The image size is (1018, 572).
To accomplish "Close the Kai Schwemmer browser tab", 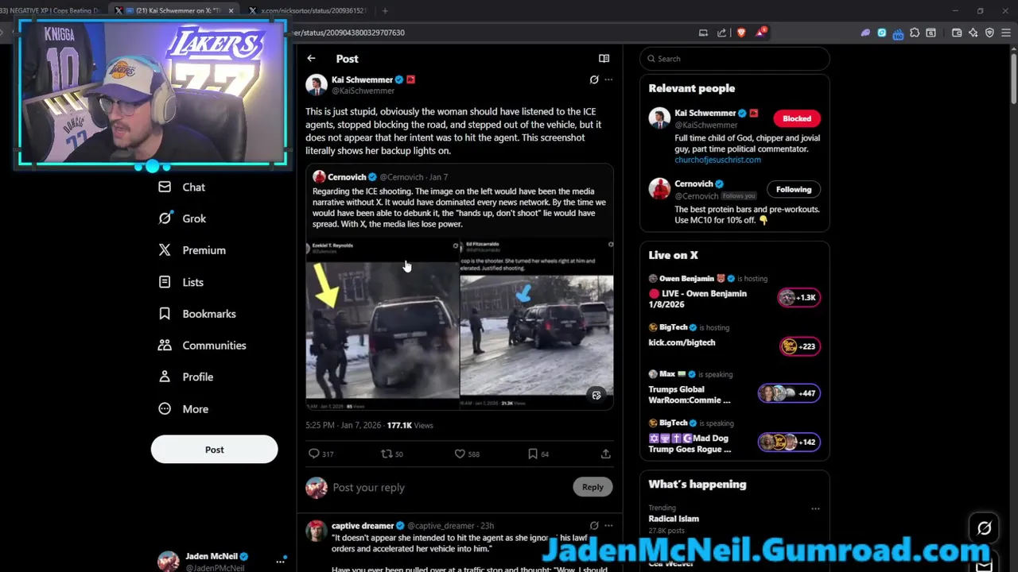I will [231, 11].
